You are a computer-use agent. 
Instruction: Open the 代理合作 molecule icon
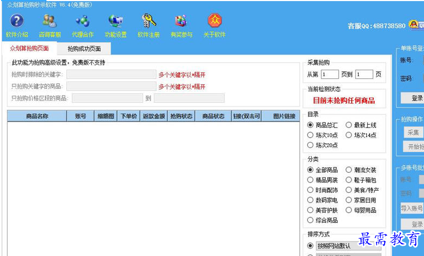83,21
